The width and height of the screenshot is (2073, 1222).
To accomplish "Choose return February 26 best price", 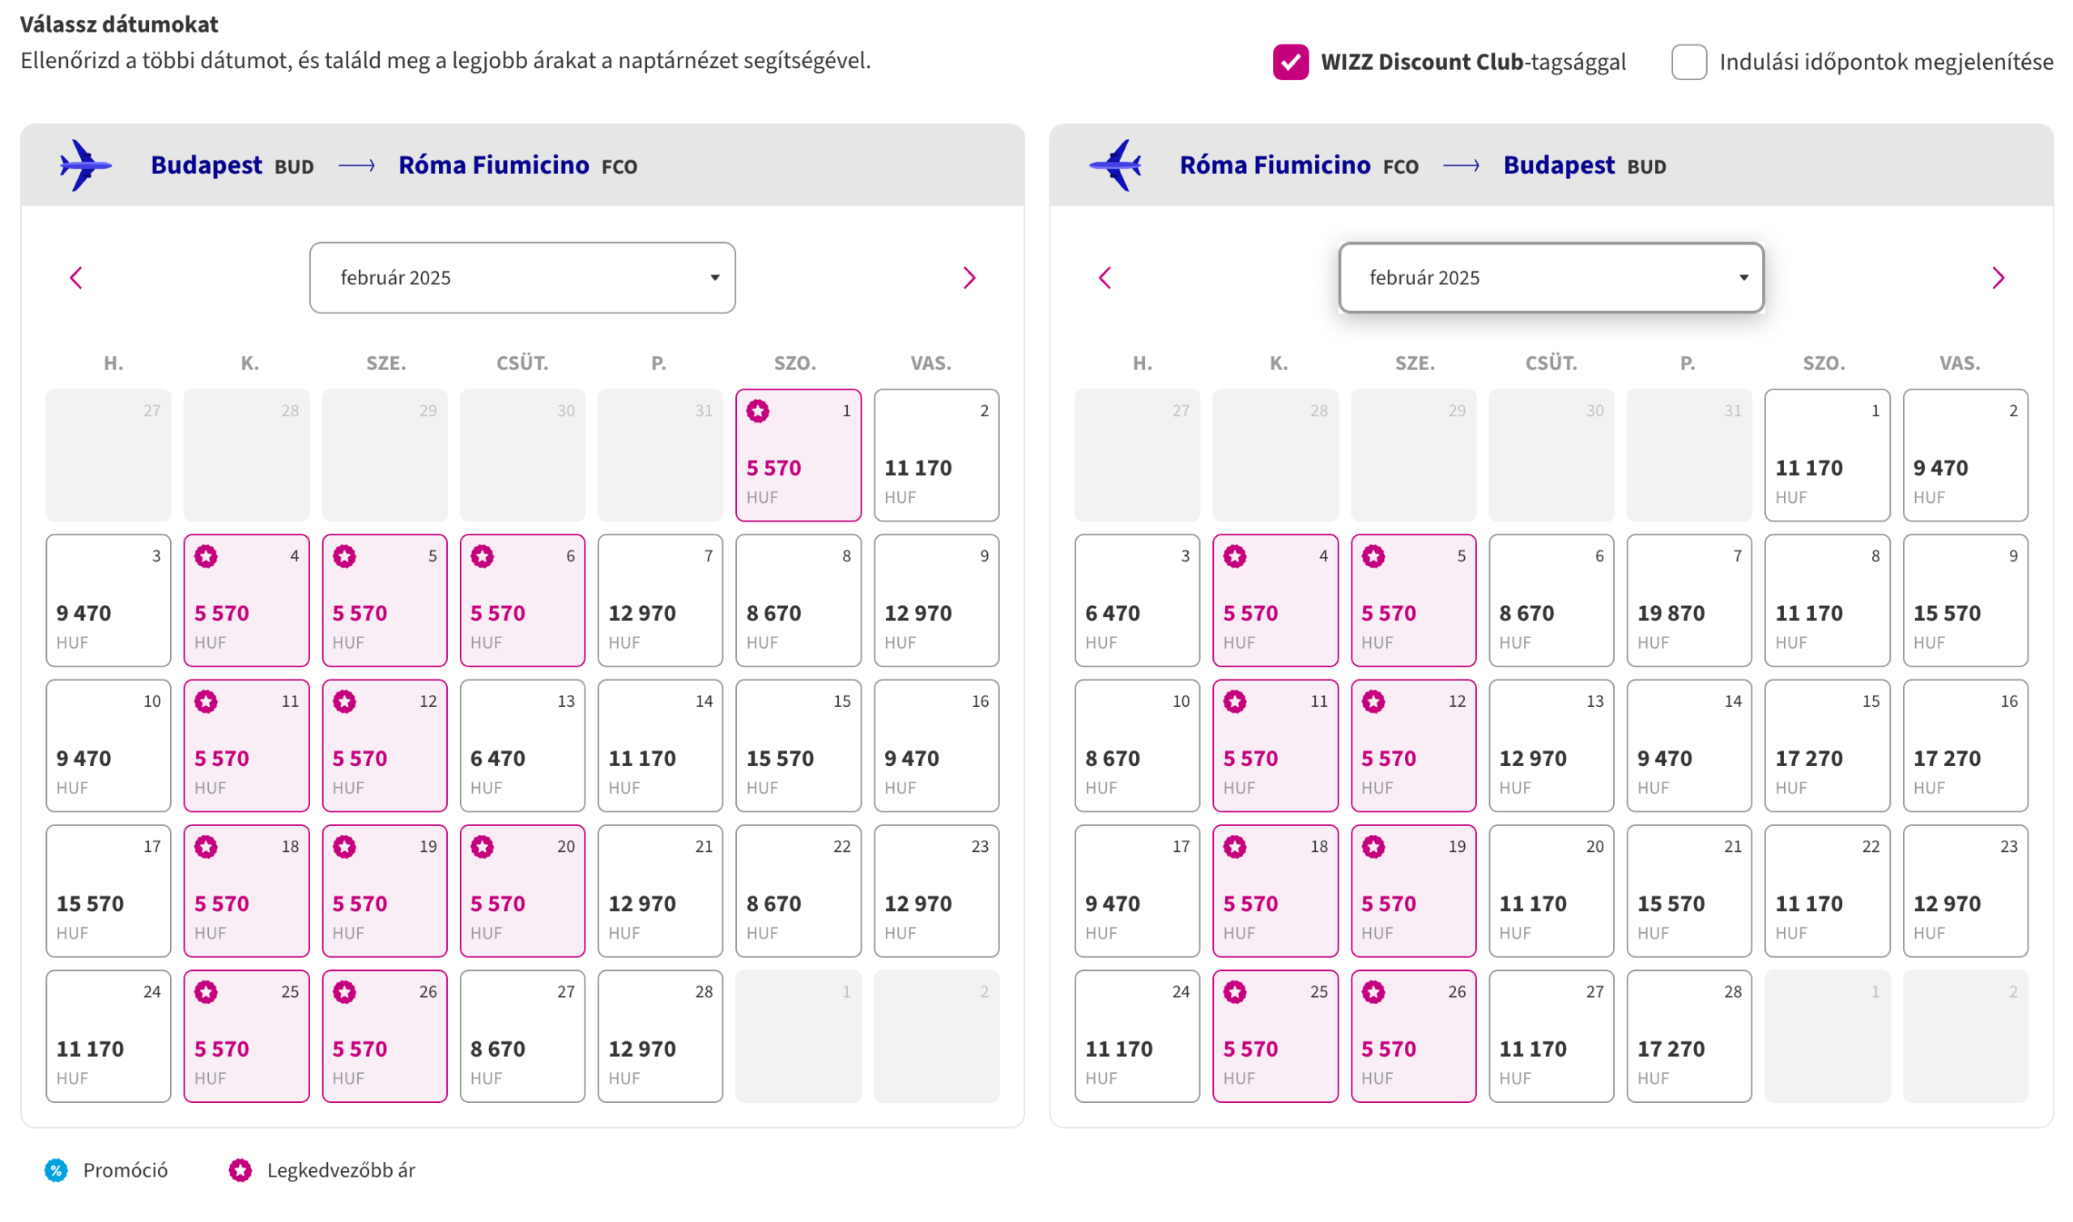I will pyautogui.click(x=1413, y=1037).
